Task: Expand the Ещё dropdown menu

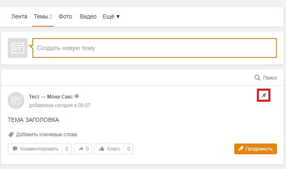Action: click(x=112, y=17)
